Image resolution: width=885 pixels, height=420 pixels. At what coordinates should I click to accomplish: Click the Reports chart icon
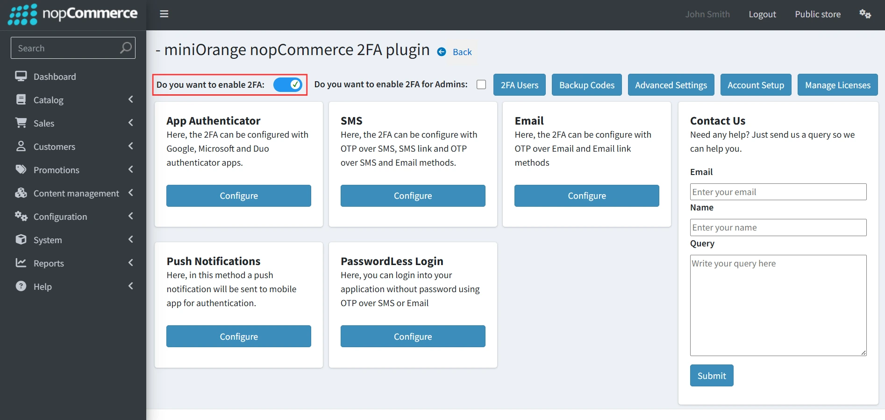(x=21, y=263)
